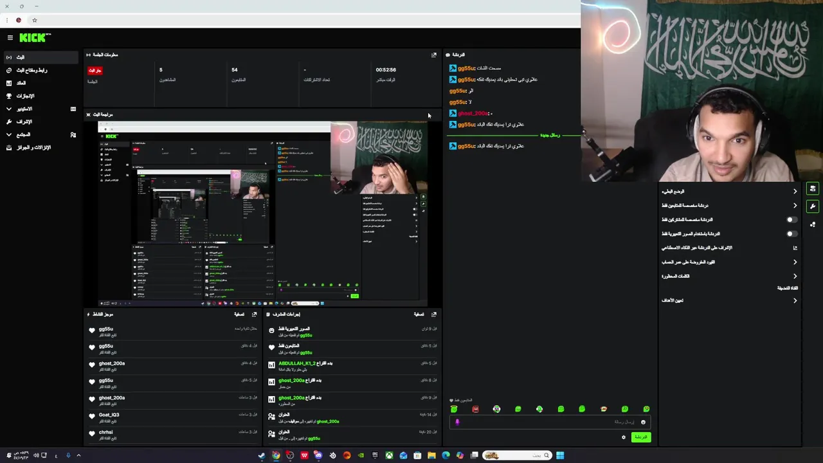The image size is (823, 463).
Task: Click the purple icon in the chat message box
Action: pos(457,422)
